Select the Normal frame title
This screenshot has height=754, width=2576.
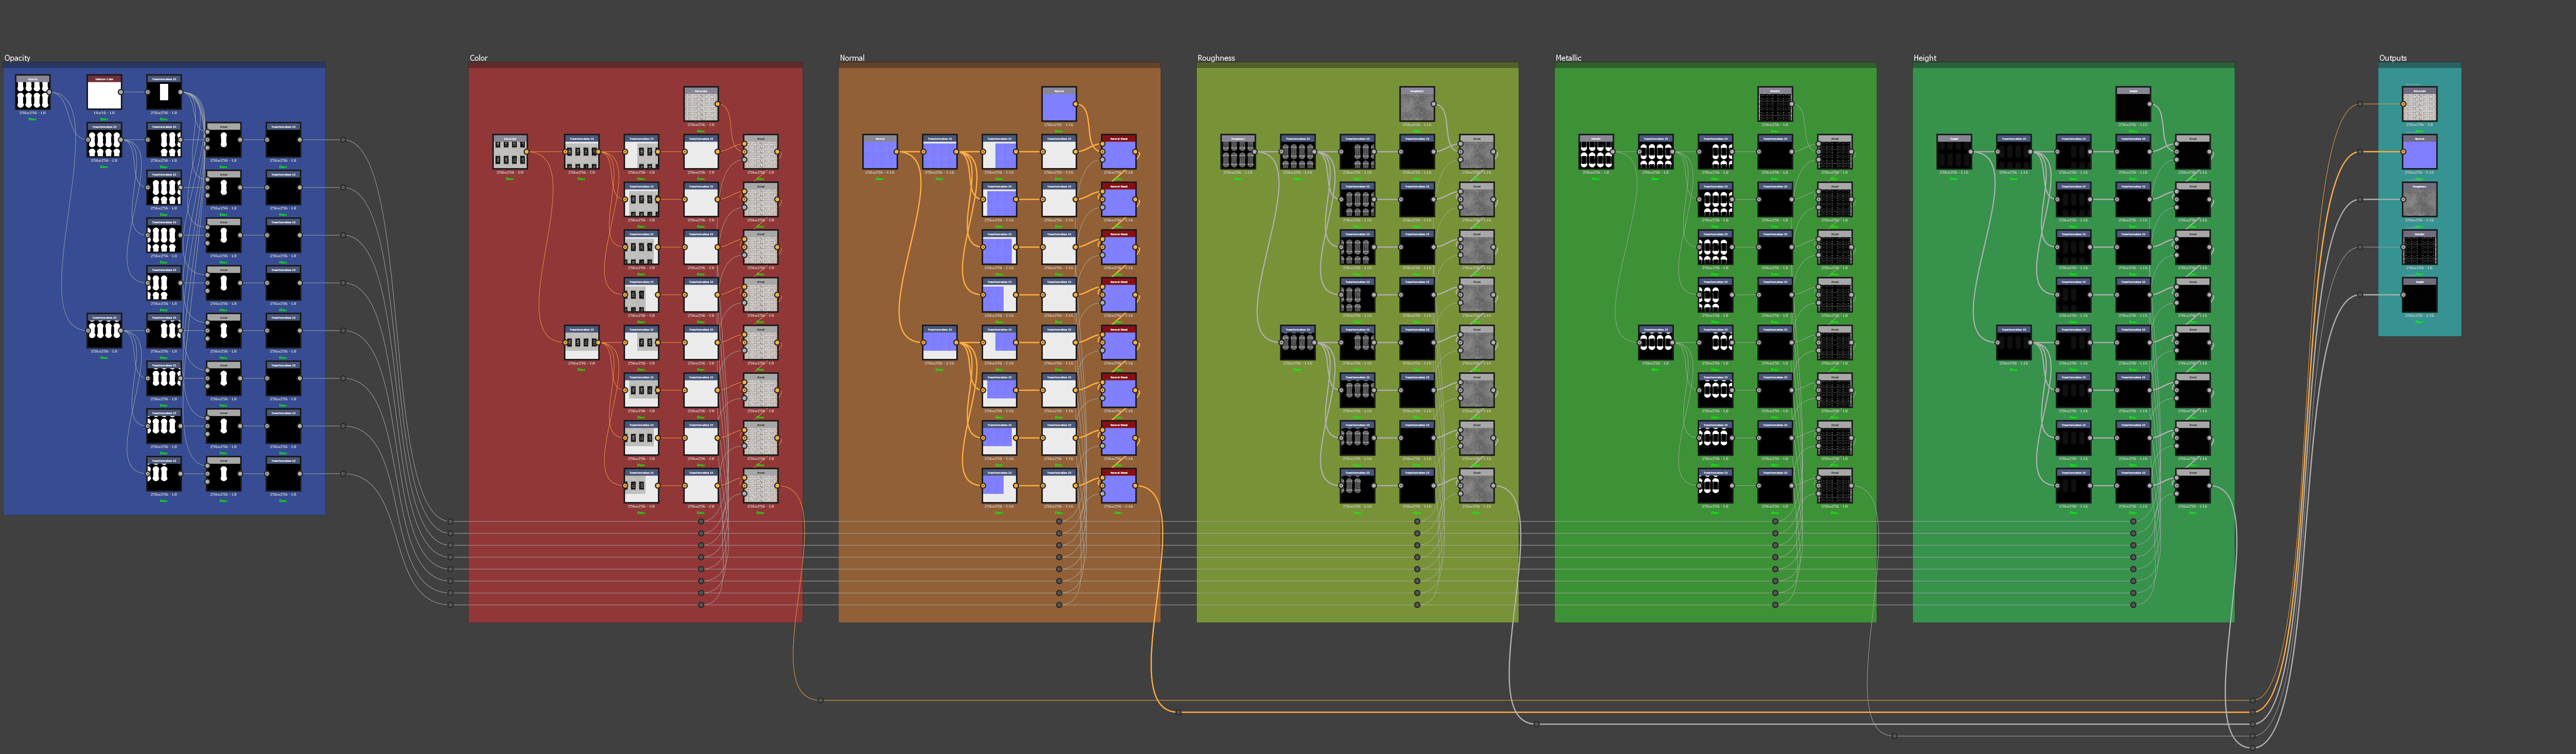point(852,58)
